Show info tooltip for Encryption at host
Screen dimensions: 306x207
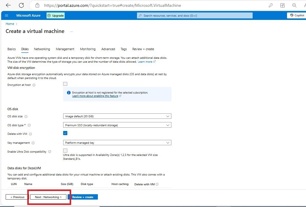click(34, 85)
